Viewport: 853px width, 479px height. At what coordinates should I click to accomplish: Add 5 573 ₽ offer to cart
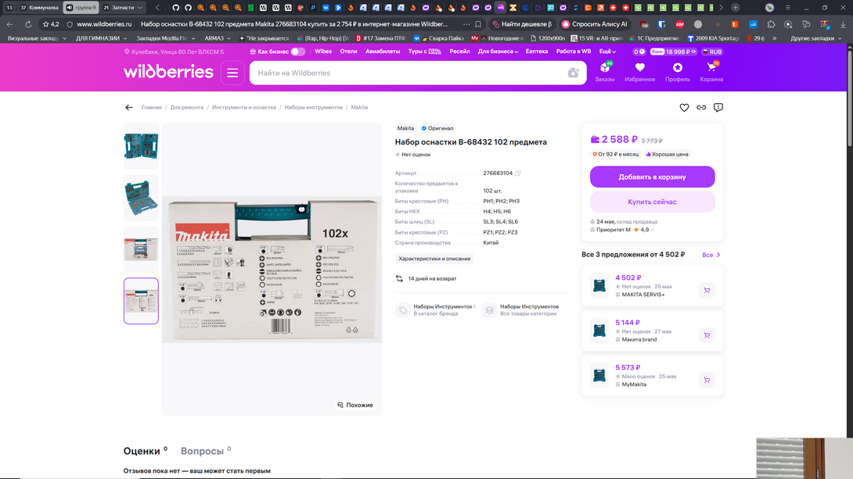point(707,381)
